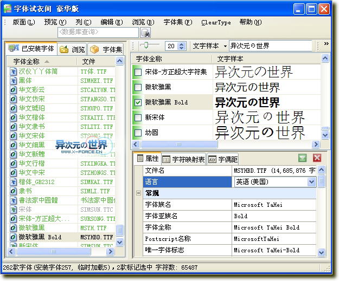Screen dimensions: 339x281
Task: Check the 宋体-方正超大字符集 checkbox
Action: click(x=138, y=72)
